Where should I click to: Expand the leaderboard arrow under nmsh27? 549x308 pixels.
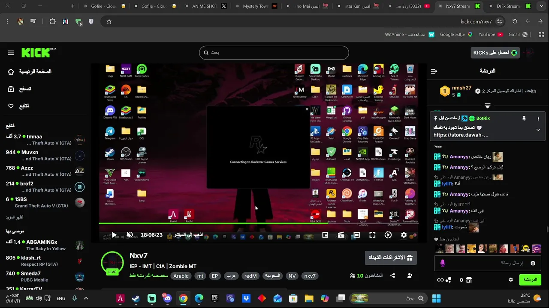[488, 105]
